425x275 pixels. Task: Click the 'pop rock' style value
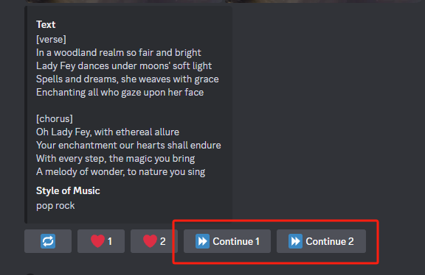[55, 206]
